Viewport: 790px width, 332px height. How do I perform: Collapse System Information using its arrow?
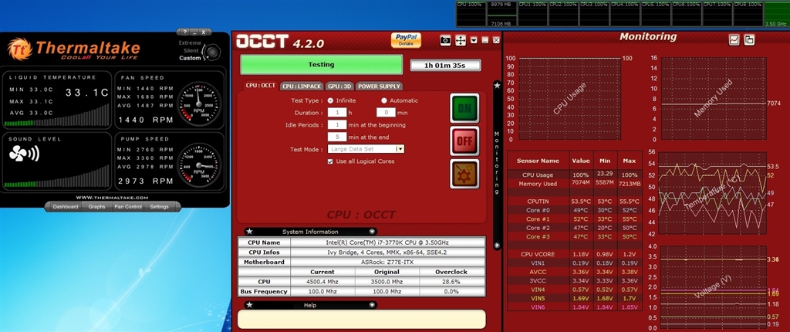point(372,232)
